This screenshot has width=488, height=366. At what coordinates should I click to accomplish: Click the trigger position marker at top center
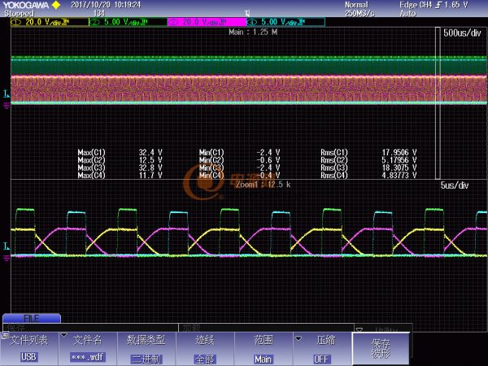[x=247, y=13]
